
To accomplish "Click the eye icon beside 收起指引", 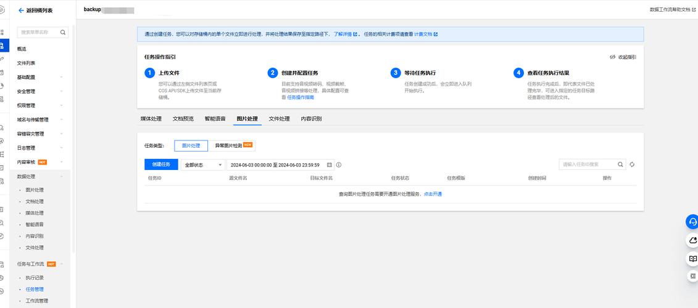I will (613, 57).
